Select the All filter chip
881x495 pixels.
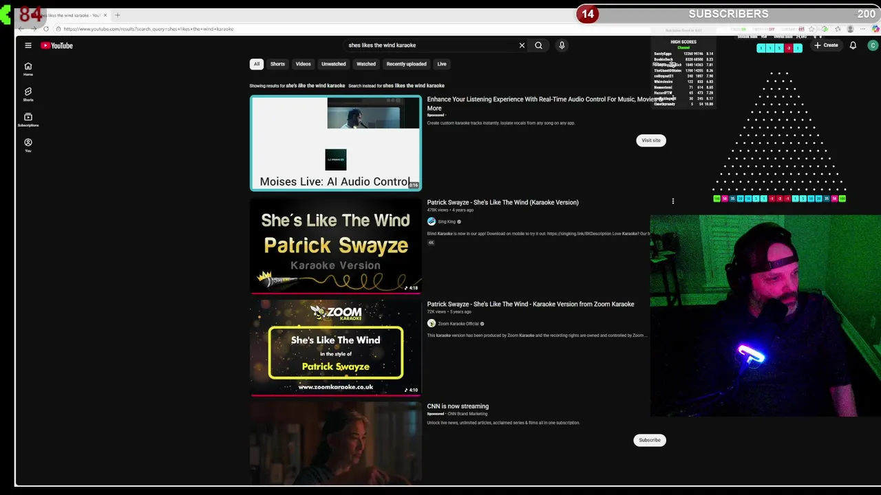[256, 64]
